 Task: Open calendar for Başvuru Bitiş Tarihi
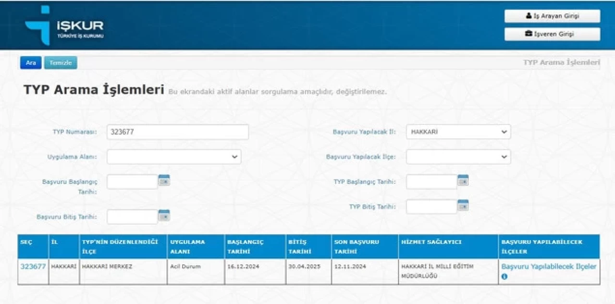click(x=164, y=216)
